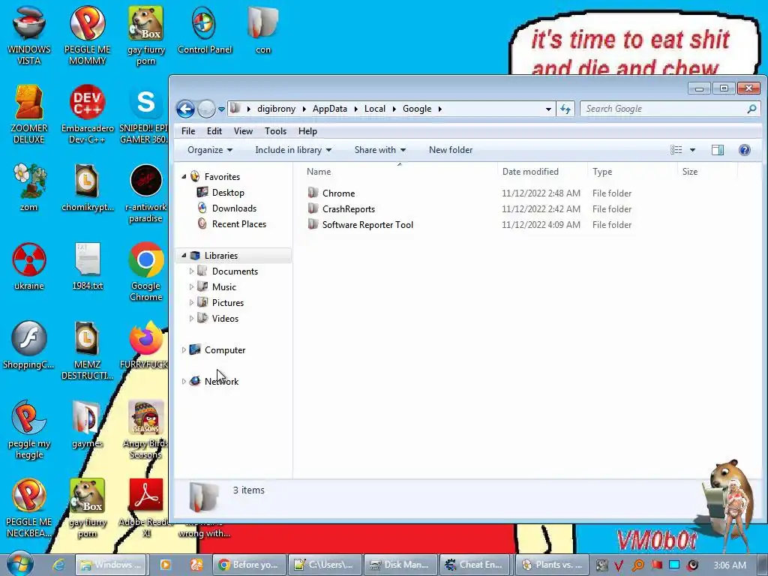Open the Organize dropdown
Image resolution: width=768 pixels, height=576 pixels.
210,150
